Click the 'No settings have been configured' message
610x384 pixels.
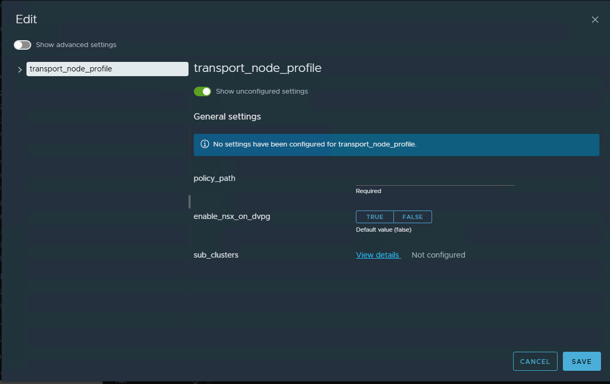(x=315, y=144)
